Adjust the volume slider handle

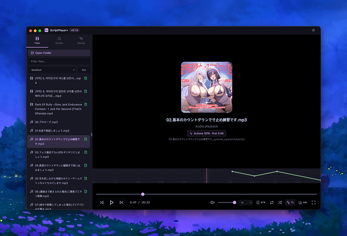234,202
